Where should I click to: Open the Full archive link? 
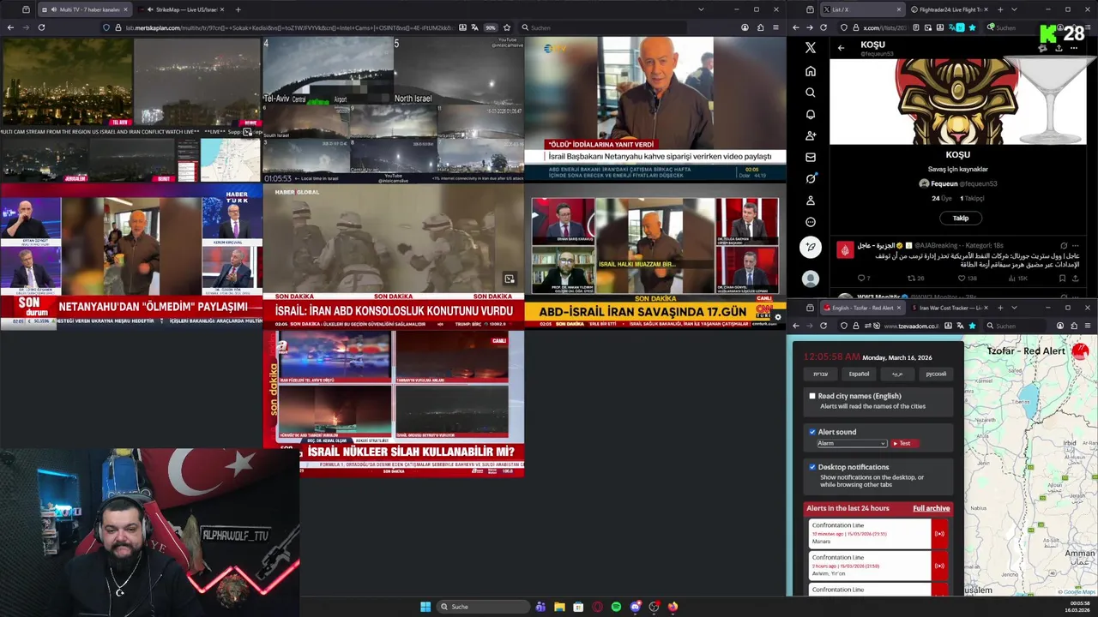point(931,508)
